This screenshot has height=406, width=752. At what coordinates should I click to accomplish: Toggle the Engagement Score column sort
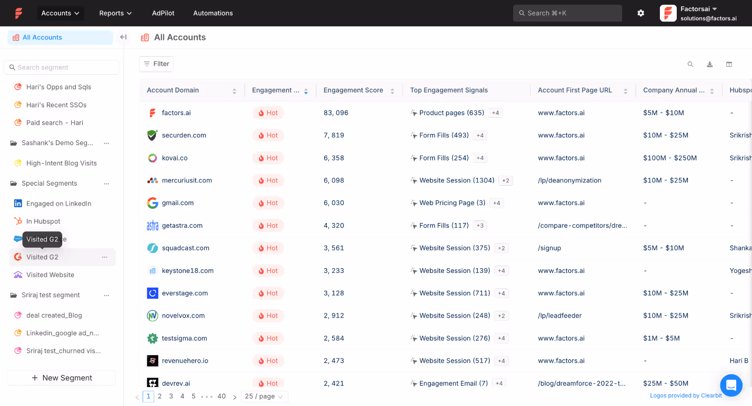click(393, 90)
